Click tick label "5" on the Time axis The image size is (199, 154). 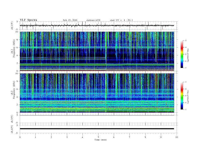(x=98, y=137)
